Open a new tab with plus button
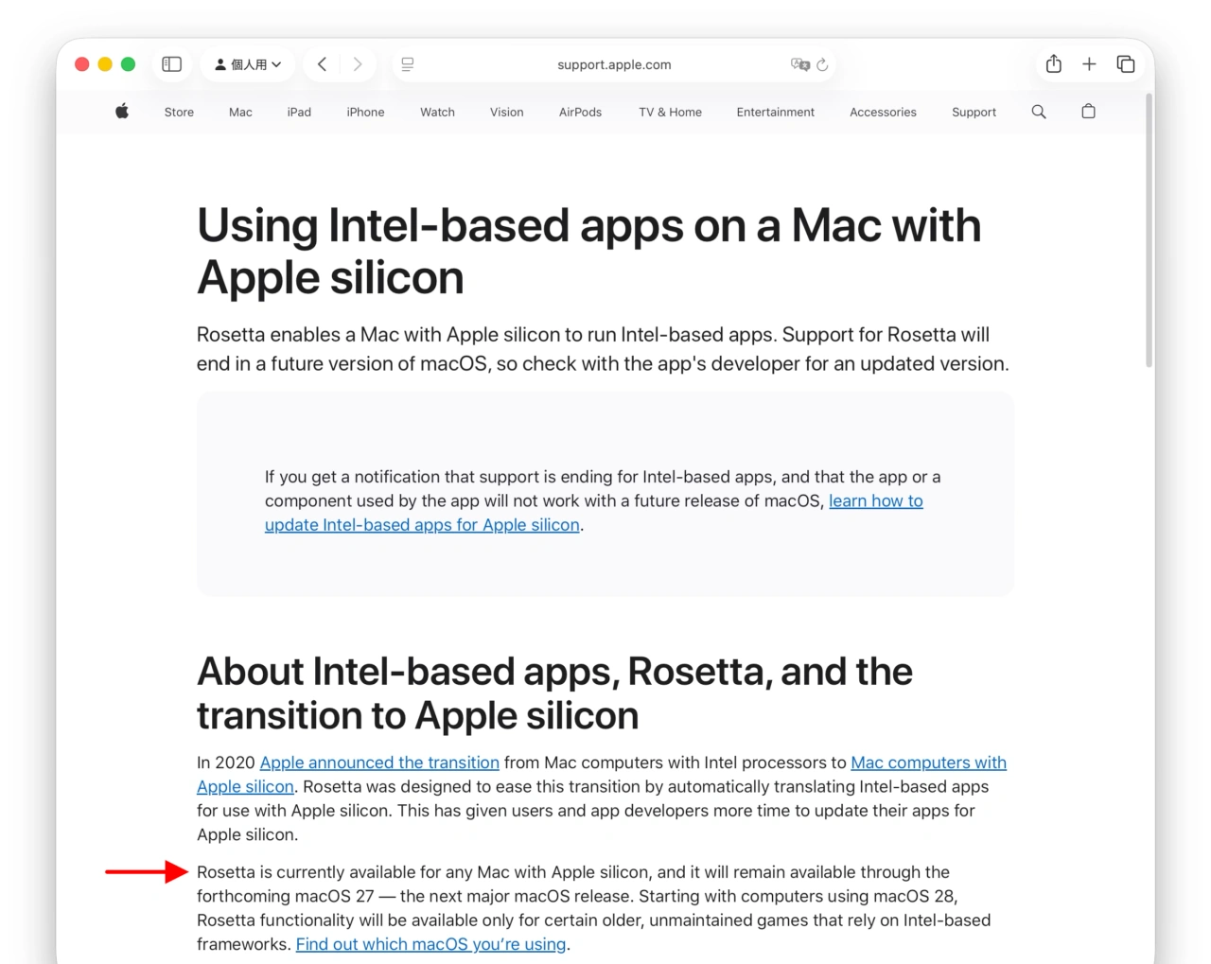Screen dimensions: 1211x964 (x=1089, y=63)
